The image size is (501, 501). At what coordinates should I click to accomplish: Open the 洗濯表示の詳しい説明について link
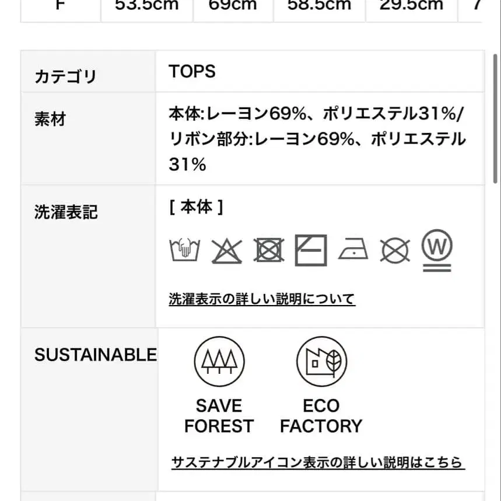coord(262,299)
